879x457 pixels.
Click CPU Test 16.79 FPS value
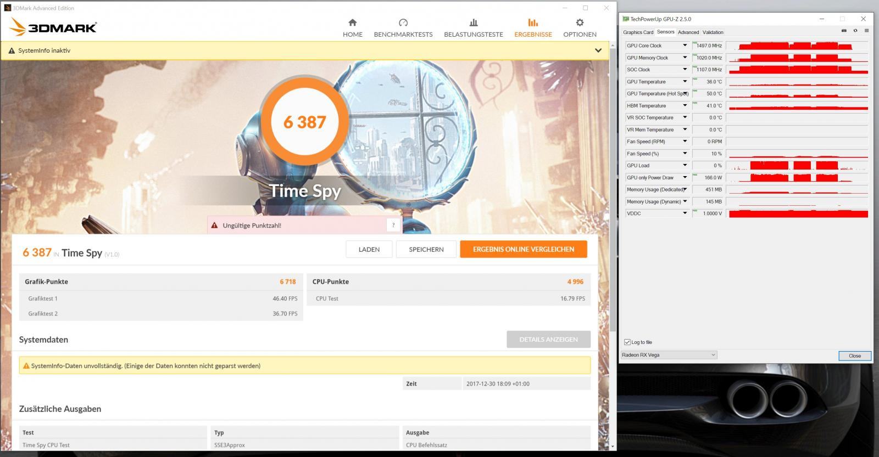572,298
